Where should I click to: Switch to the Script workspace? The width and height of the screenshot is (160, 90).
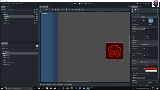click(81, 4)
